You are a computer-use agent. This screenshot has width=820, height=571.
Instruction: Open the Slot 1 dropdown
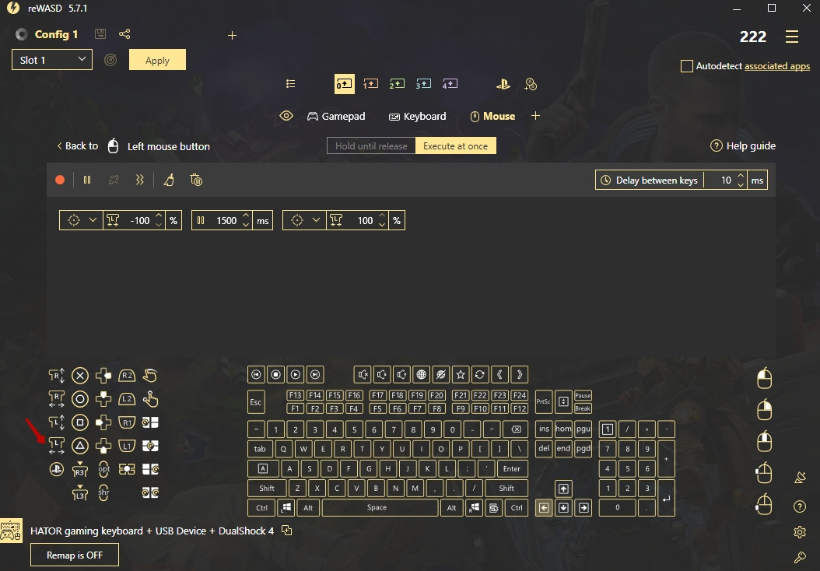(52, 60)
